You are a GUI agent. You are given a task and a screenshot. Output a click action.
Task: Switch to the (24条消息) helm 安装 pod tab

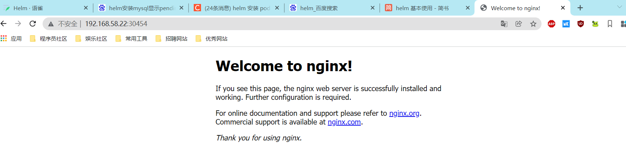(237, 8)
